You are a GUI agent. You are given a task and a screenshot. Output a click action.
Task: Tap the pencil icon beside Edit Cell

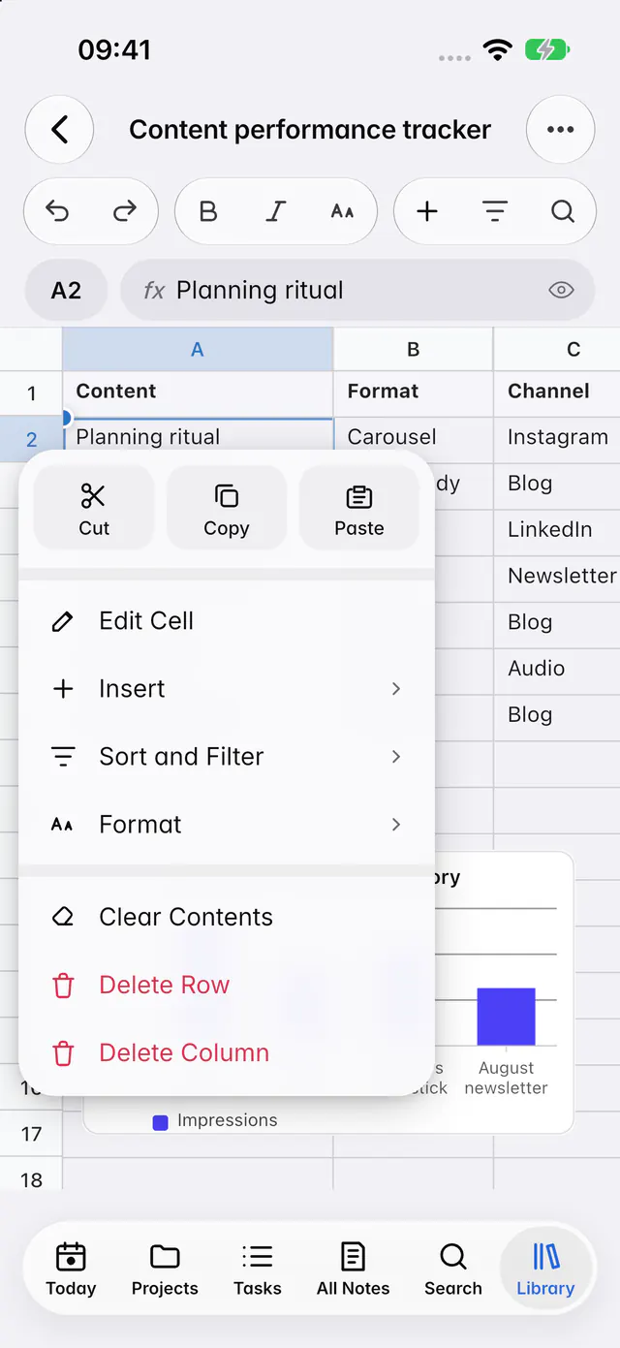tap(63, 621)
